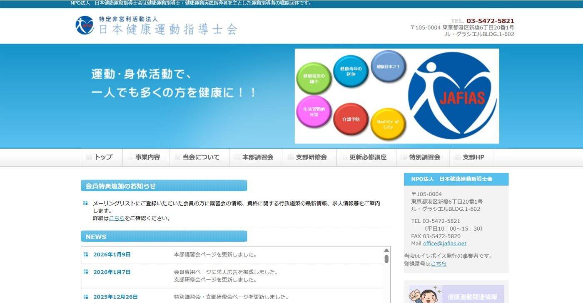The width and height of the screenshot is (583, 303).
Task: Click the 支部HP navigation item
Action: pyautogui.click(x=473, y=157)
